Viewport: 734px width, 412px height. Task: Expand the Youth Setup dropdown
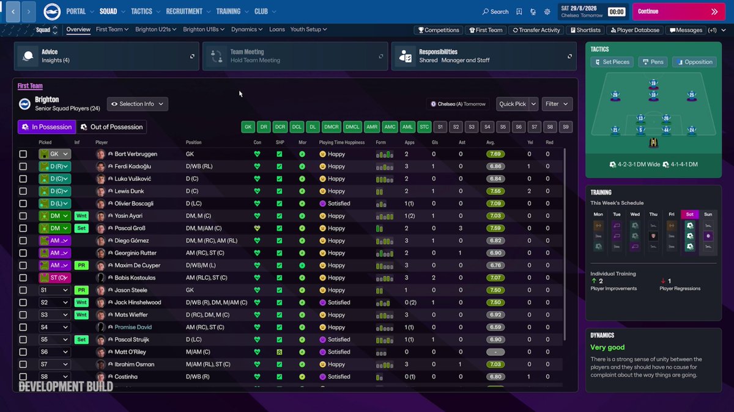click(x=308, y=29)
